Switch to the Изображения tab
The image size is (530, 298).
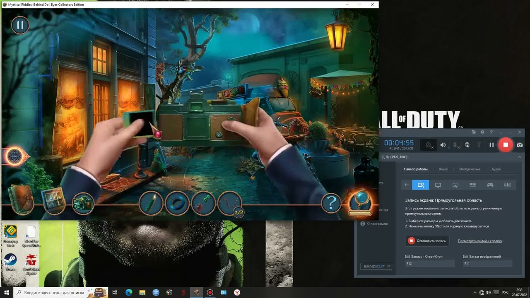click(470, 169)
